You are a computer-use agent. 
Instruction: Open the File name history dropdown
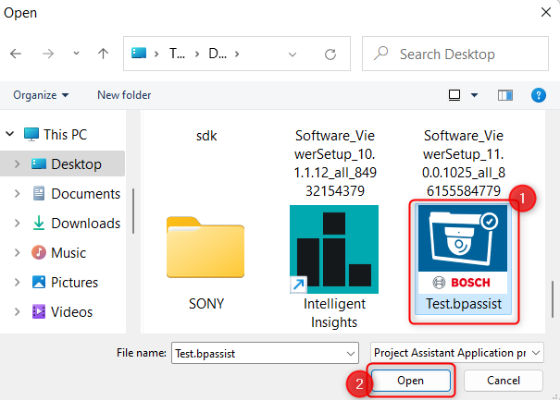click(349, 353)
